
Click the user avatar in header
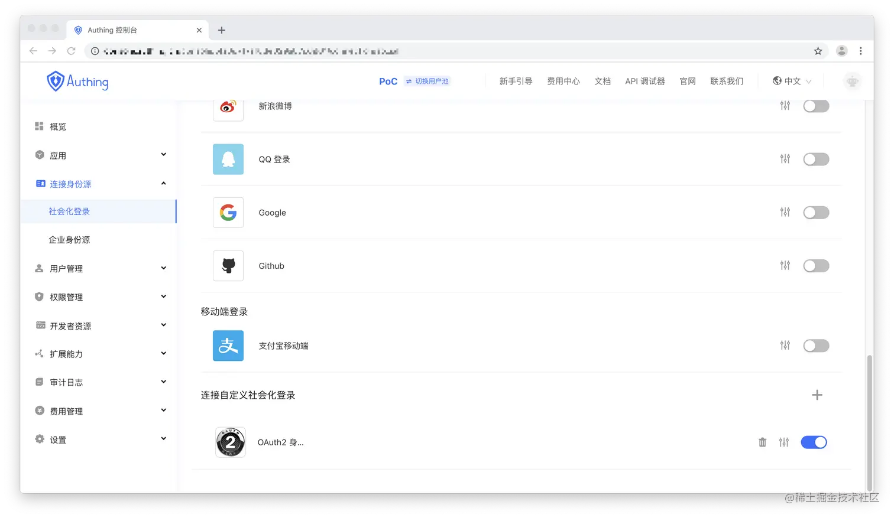click(852, 82)
